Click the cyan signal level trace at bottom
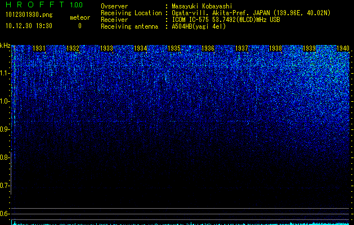 coord(181,223)
